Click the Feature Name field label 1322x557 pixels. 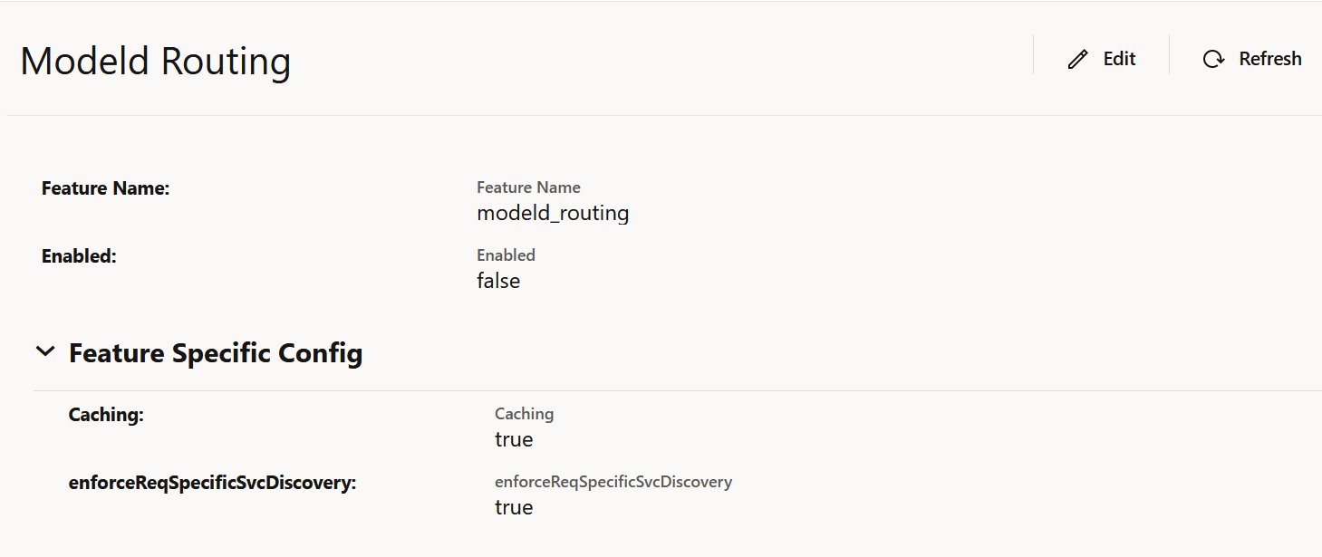tap(106, 187)
